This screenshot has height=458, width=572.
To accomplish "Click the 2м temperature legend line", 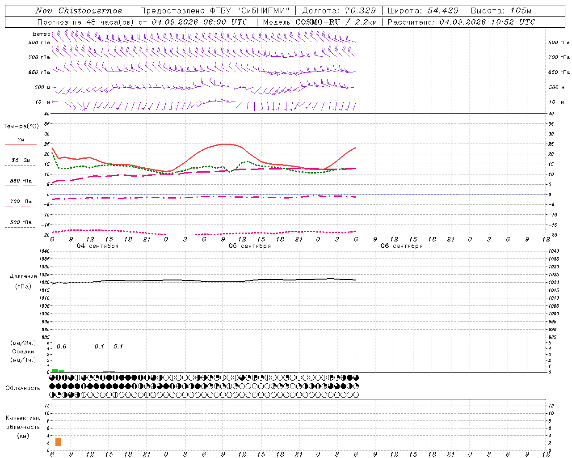I will [21, 142].
